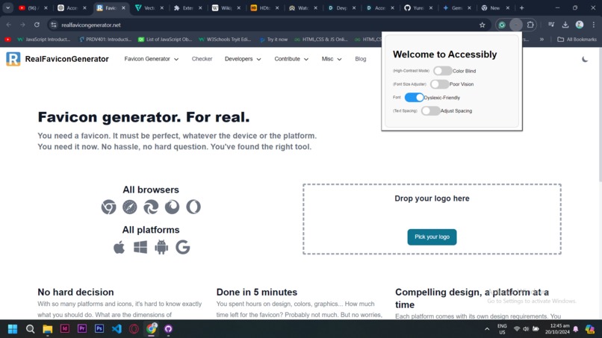Click the RealFaviconGenerator logo icon
This screenshot has width=602, height=338.
coord(13,59)
